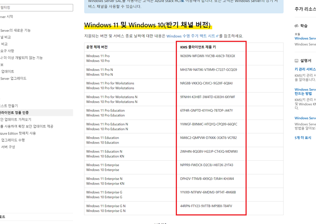Click the Windows 10 Pro N cell text
The width and height of the screenshot is (316, 224).
99,75
